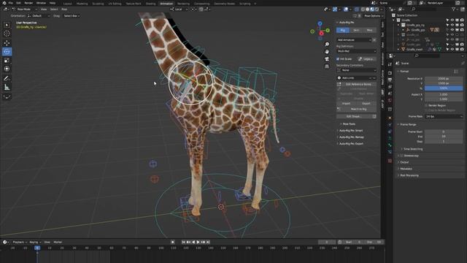Enable the Render Region checkbox
The image size is (467, 263).
(426, 105)
